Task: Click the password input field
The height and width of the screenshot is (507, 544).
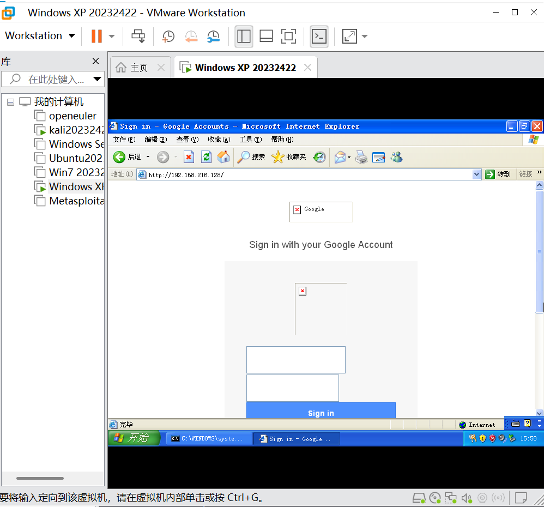Action: [x=293, y=388]
